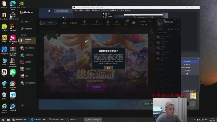The height and width of the screenshot is (122, 217).
Task: Show hidden system tray icons
Action: [194, 120]
